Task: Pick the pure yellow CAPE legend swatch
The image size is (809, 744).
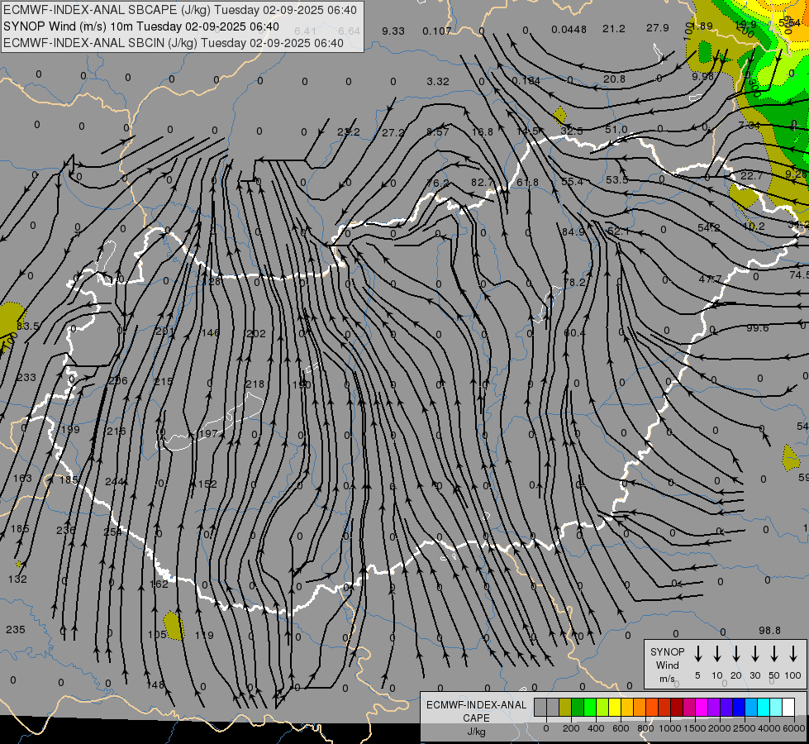Action: pyautogui.click(x=615, y=707)
